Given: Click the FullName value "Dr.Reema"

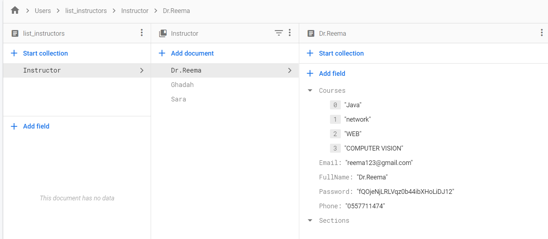Looking at the screenshot, I should pos(372,177).
